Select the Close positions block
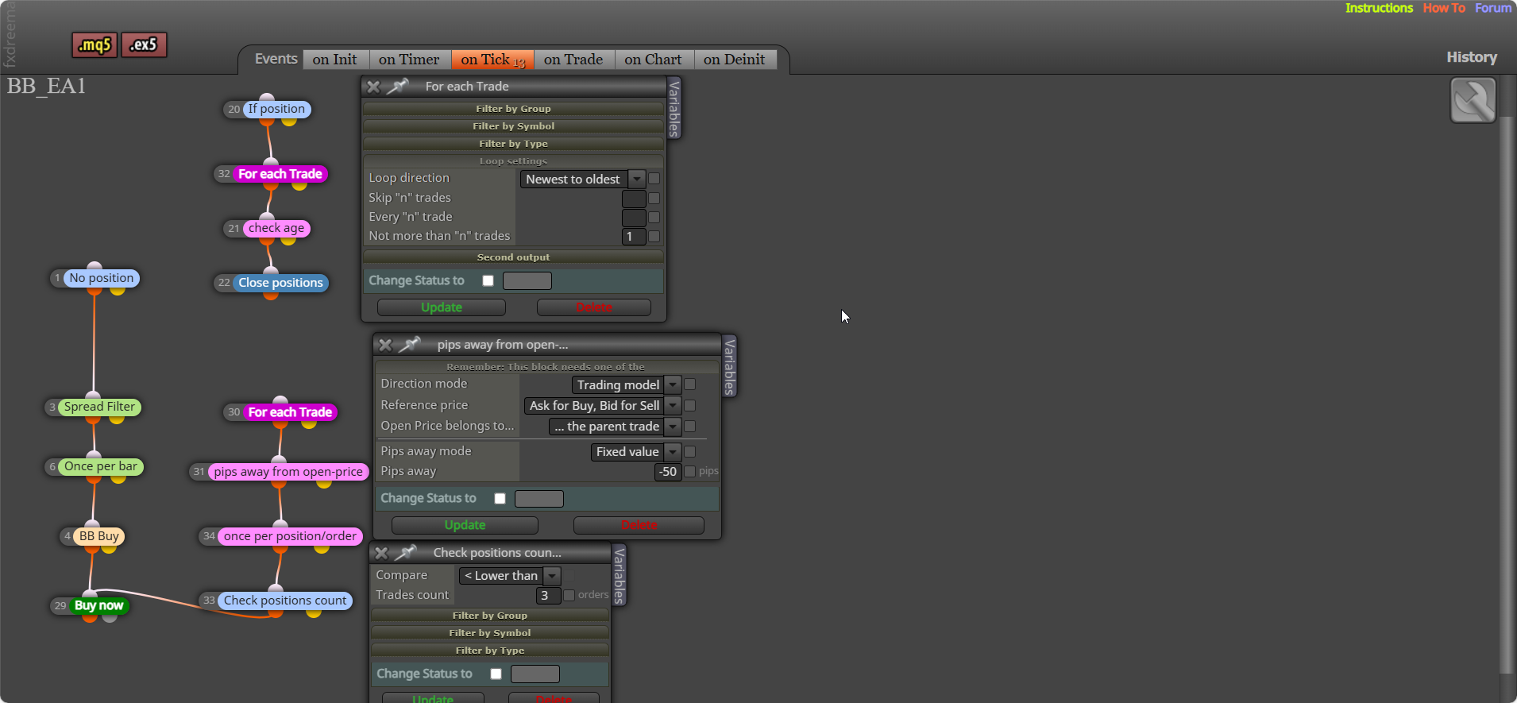1517x703 pixels. (x=280, y=283)
